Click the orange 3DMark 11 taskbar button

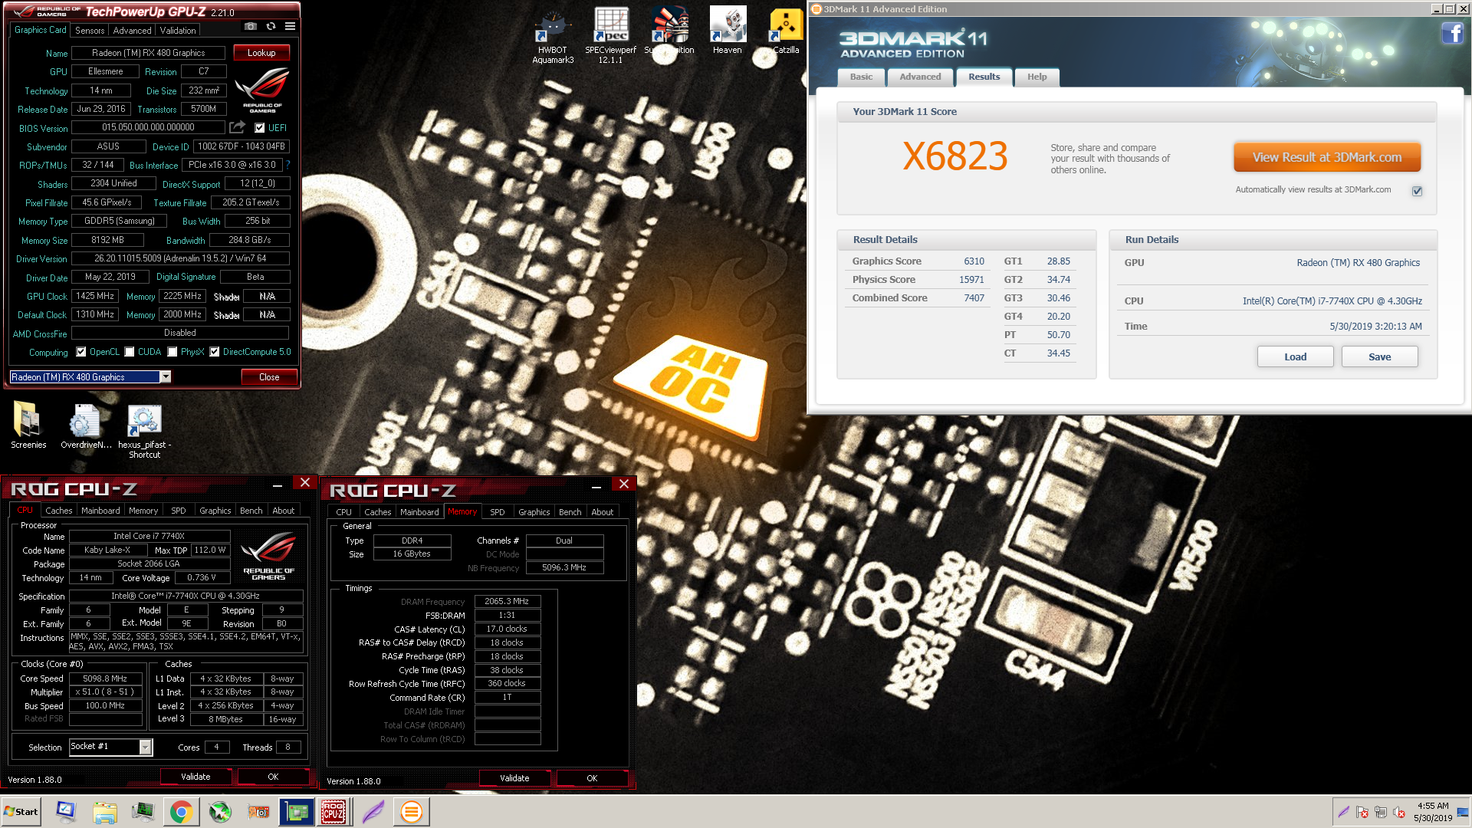tap(412, 812)
